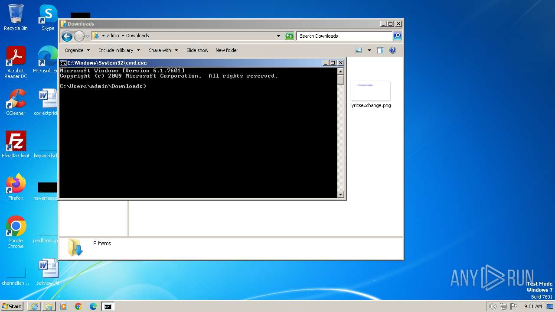Click the taskbar clock showing 9:01 AM
Image resolution: width=555 pixels, height=312 pixels.
tap(533, 306)
